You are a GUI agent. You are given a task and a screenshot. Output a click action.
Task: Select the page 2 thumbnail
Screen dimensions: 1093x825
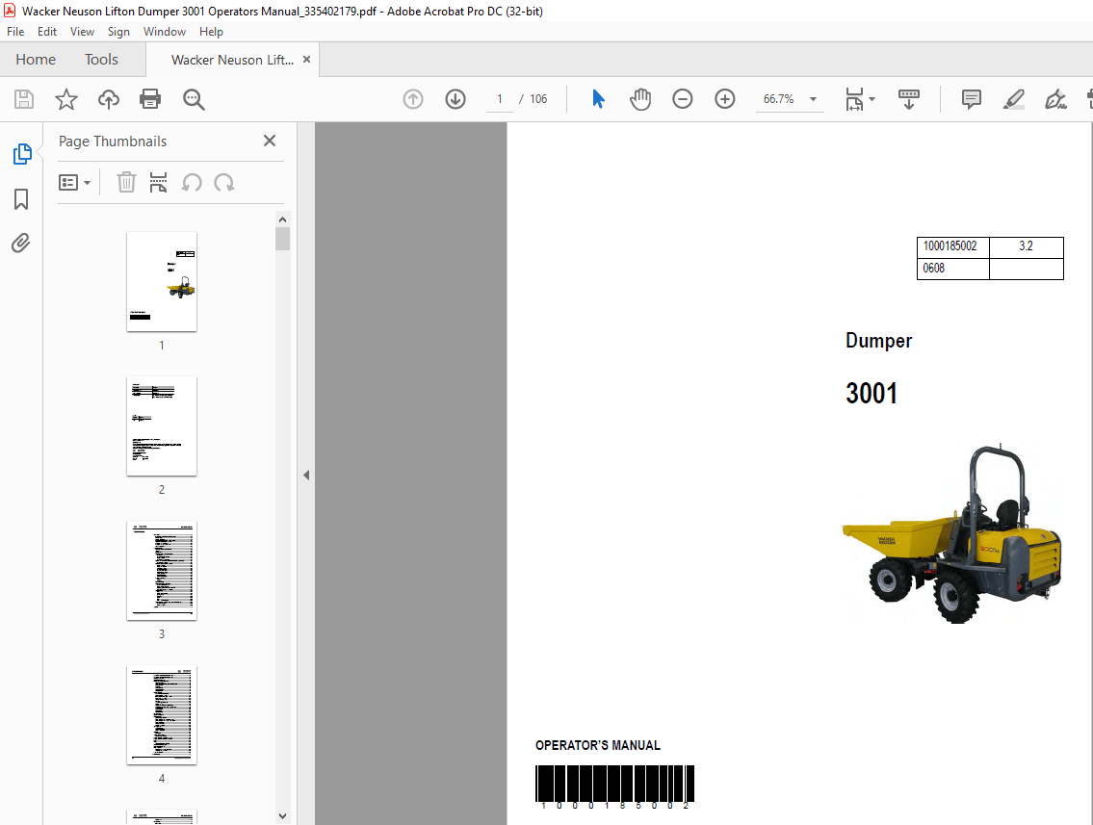pos(161,426)
